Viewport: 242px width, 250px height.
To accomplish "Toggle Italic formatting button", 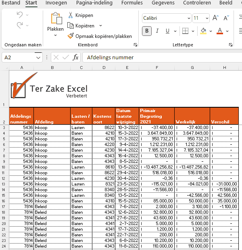I will pyautogui.click(x=157, y=31).
